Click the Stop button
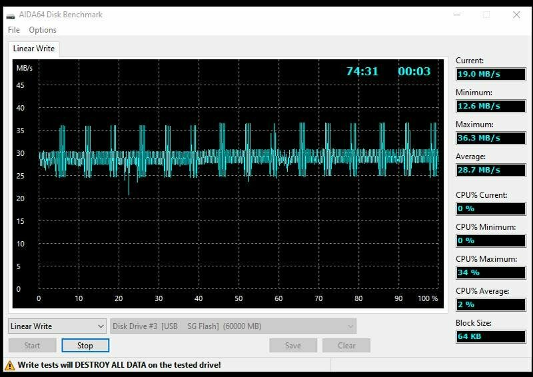This screenshot has height=377, width=533. pos(85,346)
